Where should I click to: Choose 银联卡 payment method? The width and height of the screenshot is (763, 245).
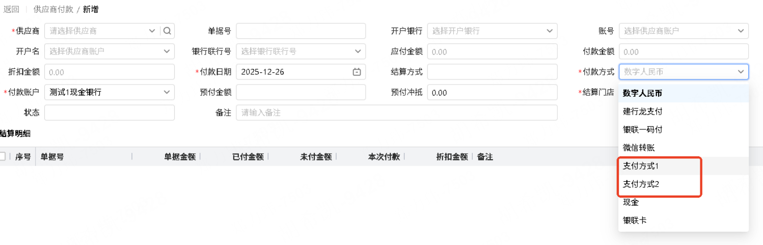click(635, 220)
